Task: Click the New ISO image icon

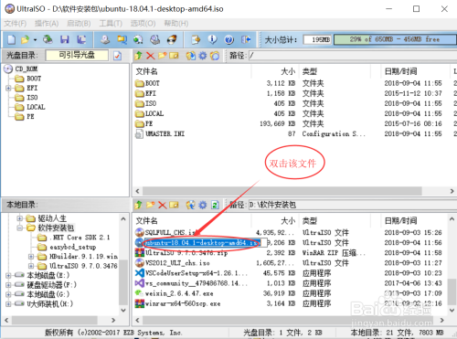Action: (x=11, y=39)
